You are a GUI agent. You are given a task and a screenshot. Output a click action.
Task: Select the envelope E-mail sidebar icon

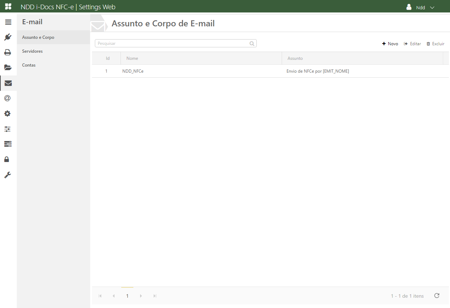click(8, 83)
